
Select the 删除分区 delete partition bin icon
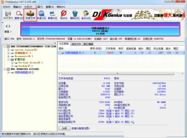75,15
